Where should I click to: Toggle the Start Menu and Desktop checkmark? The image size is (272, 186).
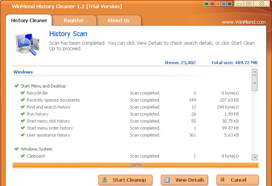pos(17,86)
